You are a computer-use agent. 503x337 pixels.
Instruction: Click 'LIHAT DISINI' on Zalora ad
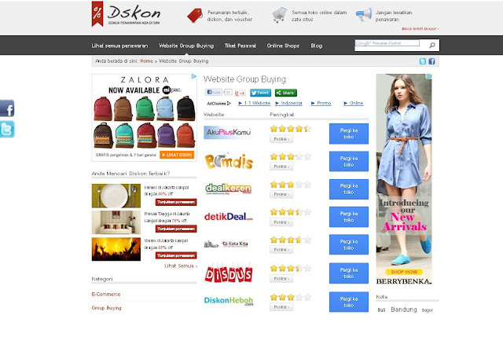(177, 155)
